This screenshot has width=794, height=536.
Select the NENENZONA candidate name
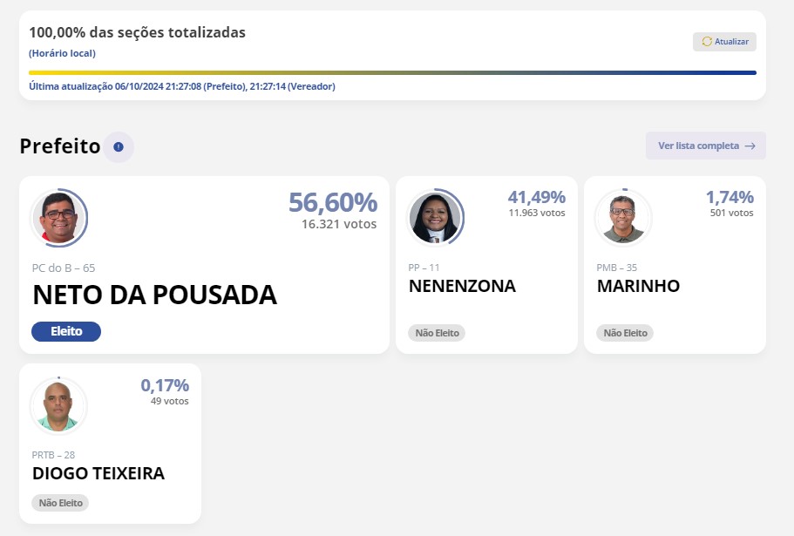[462, 286]
